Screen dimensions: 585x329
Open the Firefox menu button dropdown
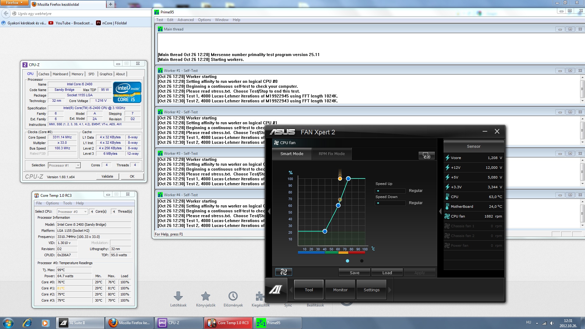[14, 3]
